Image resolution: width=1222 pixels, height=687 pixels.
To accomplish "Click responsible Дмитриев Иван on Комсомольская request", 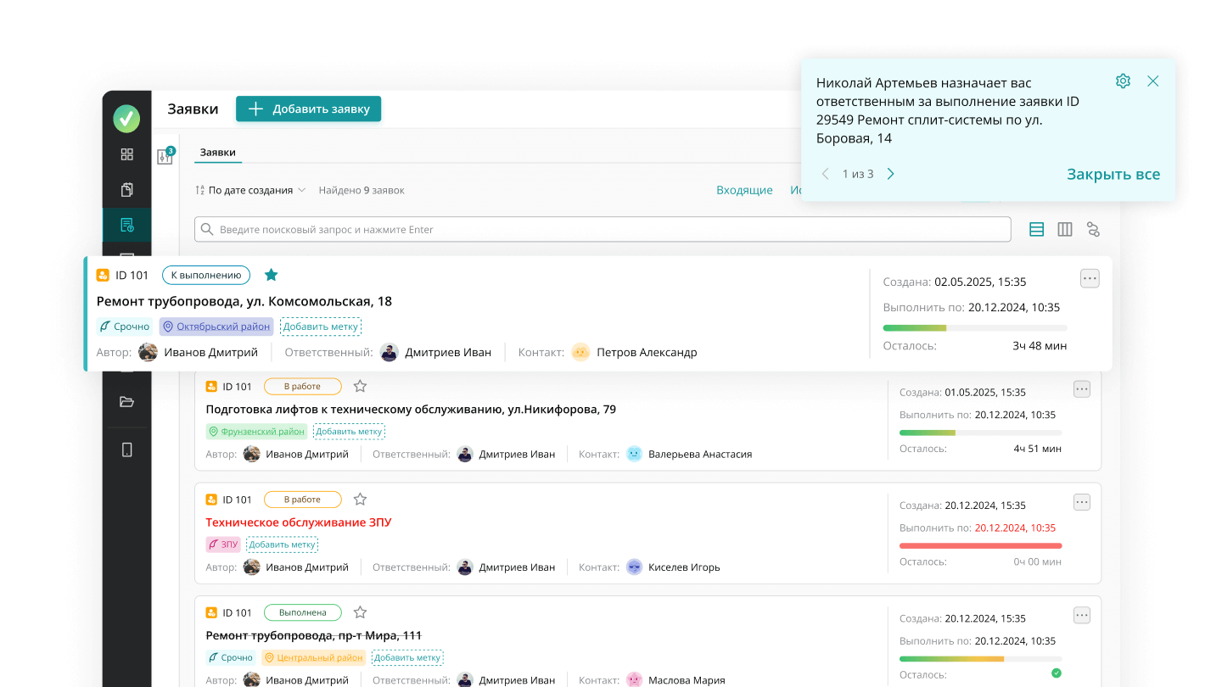I will coord(448,352).
